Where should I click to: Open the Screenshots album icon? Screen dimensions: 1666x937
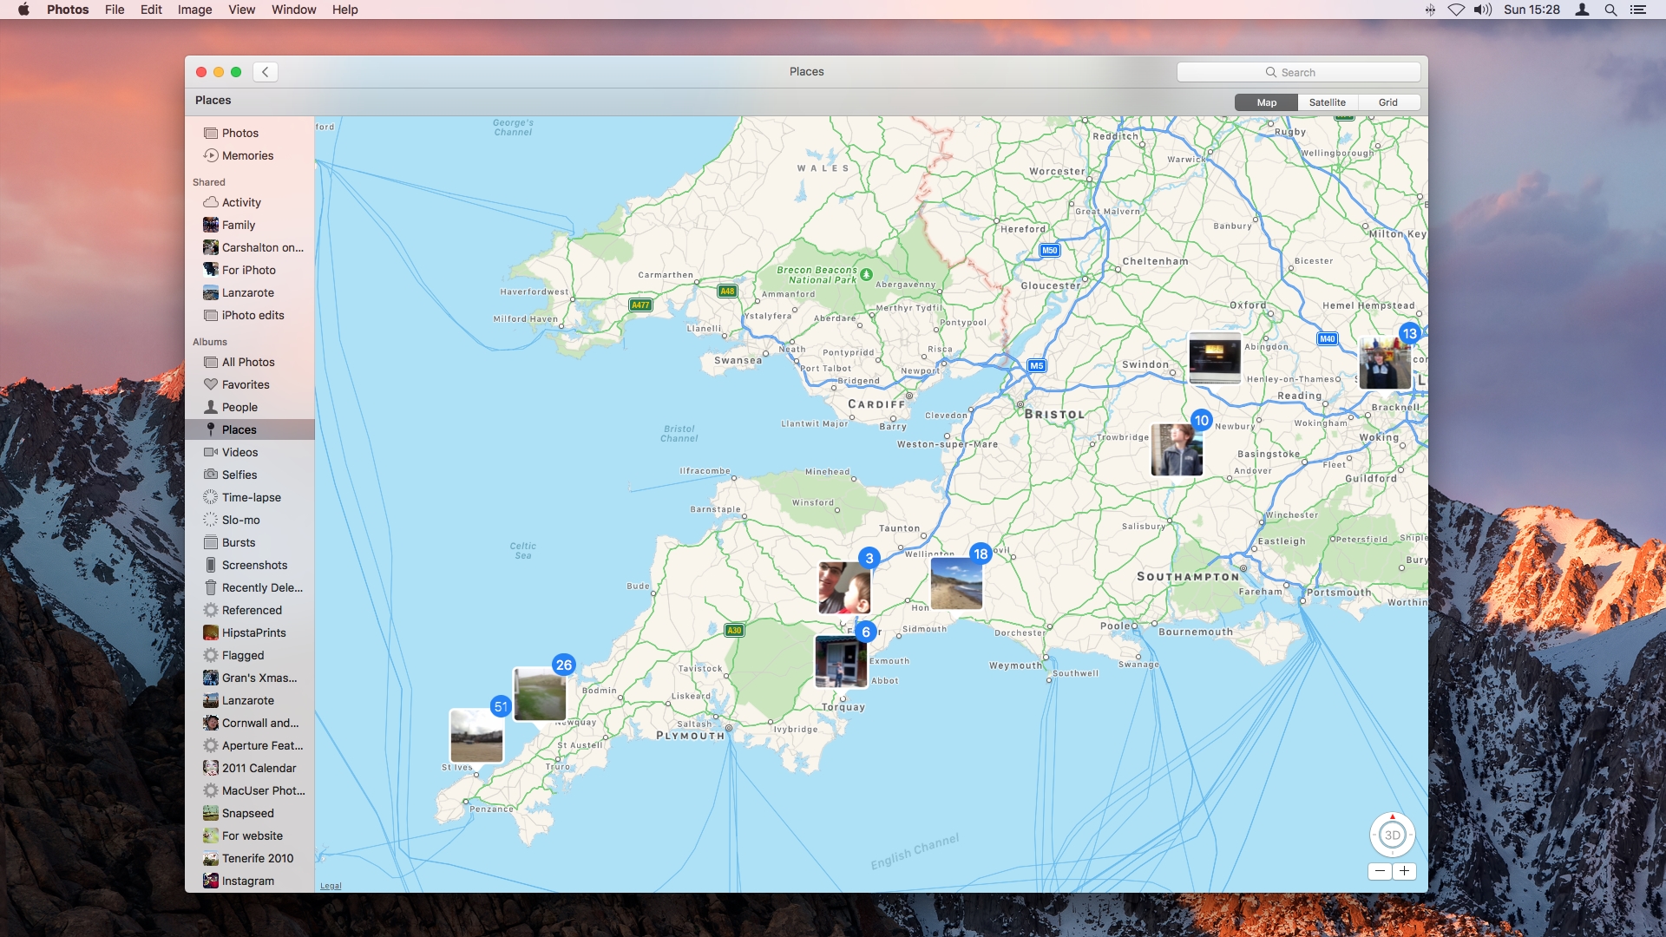point(210,565)
